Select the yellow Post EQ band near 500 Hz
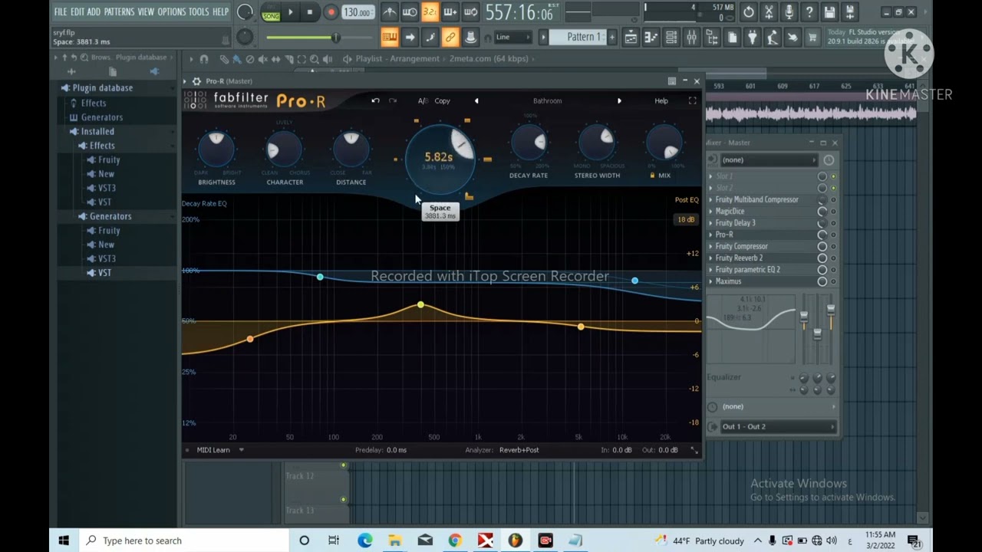This screenshot has height=552, width=982. (x=420, y=305)
